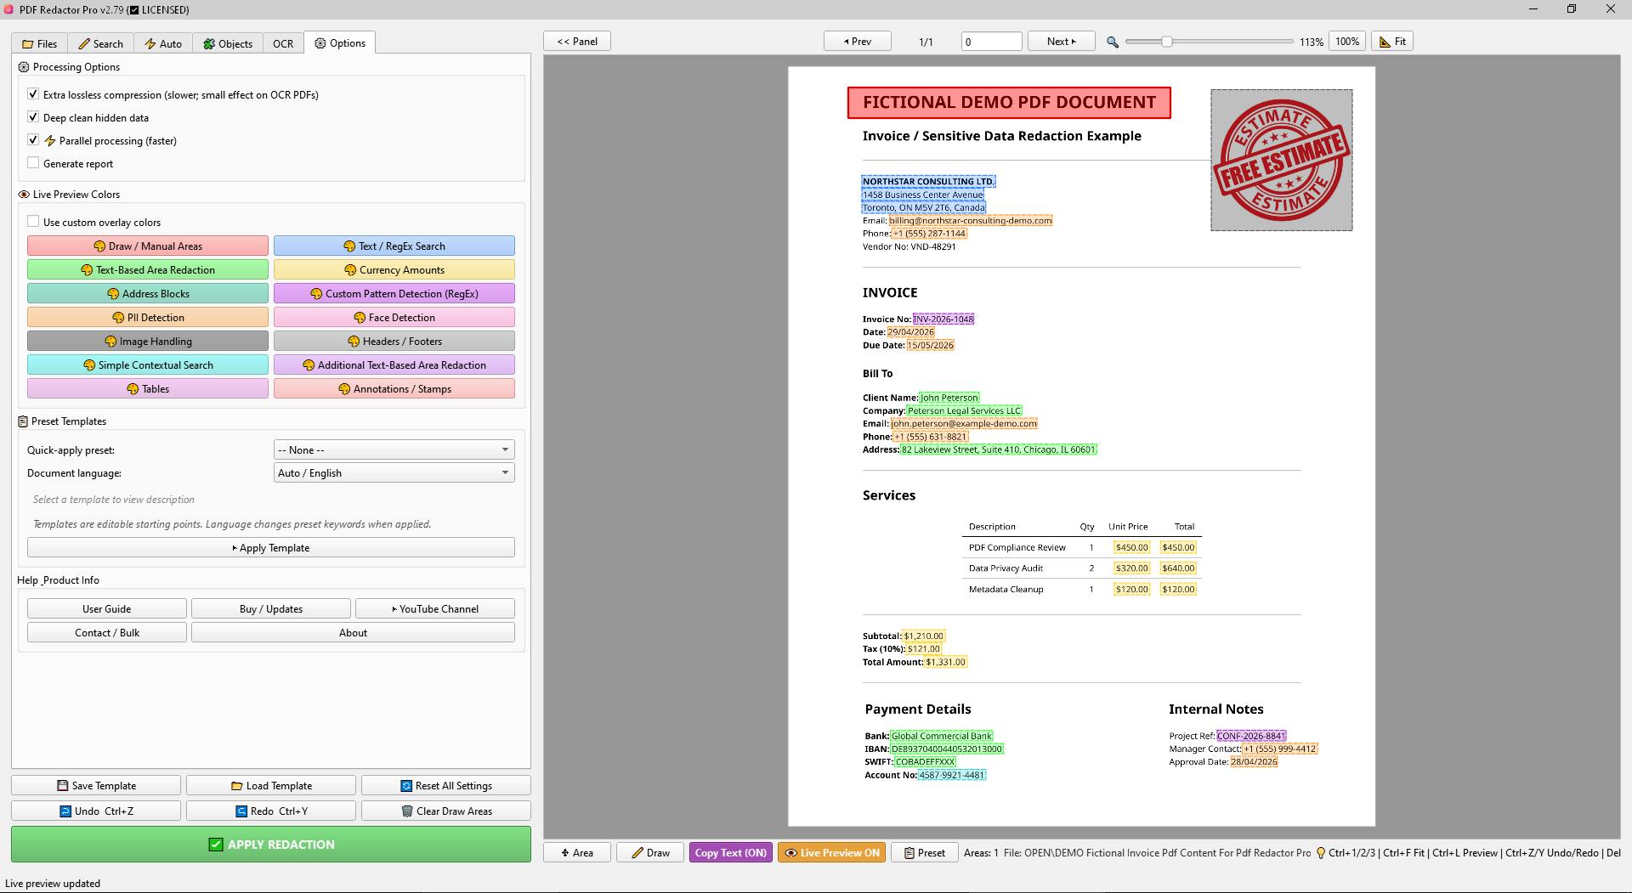The height and width of the screenshot is (893, 1632).
Task: Collapse the left panel with << Panel
Action: 577,42
